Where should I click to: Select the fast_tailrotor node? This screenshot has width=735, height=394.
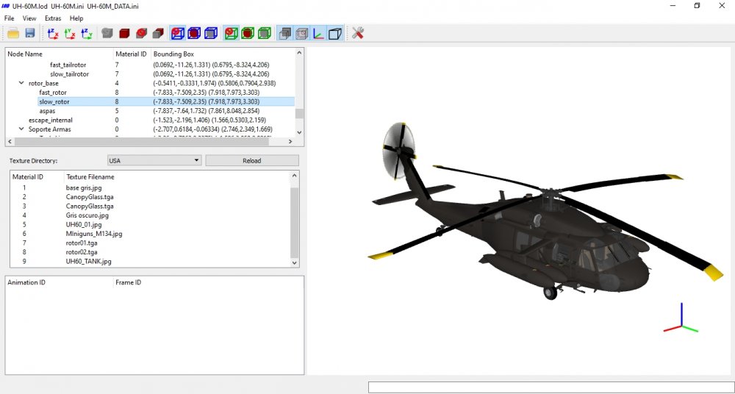(68, 65)
